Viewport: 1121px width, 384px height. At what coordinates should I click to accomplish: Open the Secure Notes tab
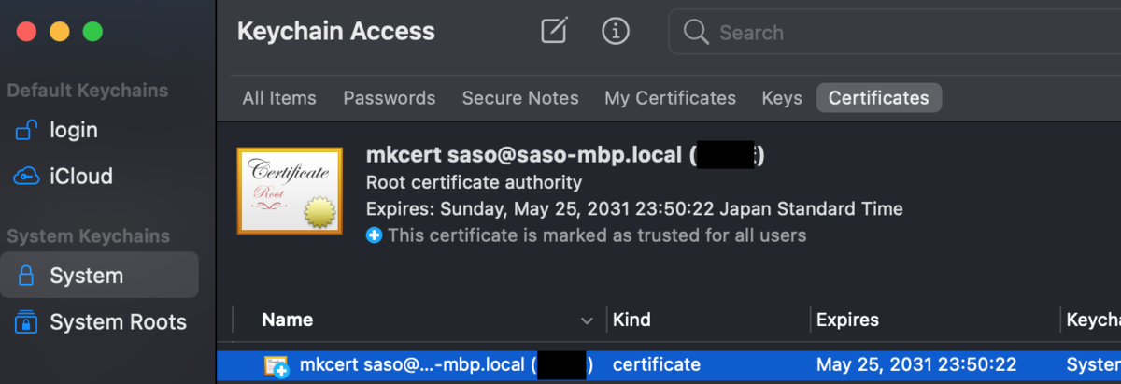tap(520, 98)
